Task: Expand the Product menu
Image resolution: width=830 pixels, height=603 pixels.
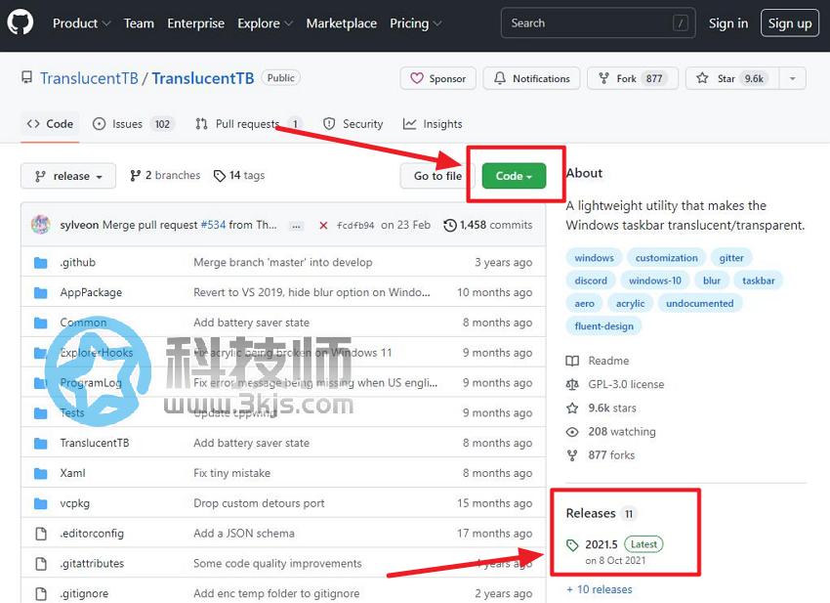Action: 81,23
